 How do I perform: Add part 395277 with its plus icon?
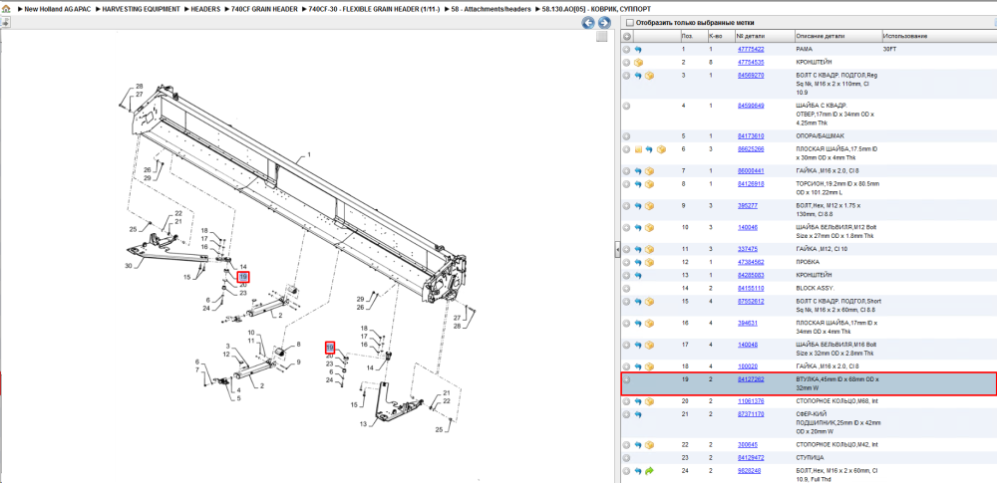pos(626,206)
